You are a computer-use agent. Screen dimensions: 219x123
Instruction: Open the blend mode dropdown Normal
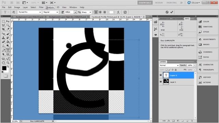tap(169, 65)
